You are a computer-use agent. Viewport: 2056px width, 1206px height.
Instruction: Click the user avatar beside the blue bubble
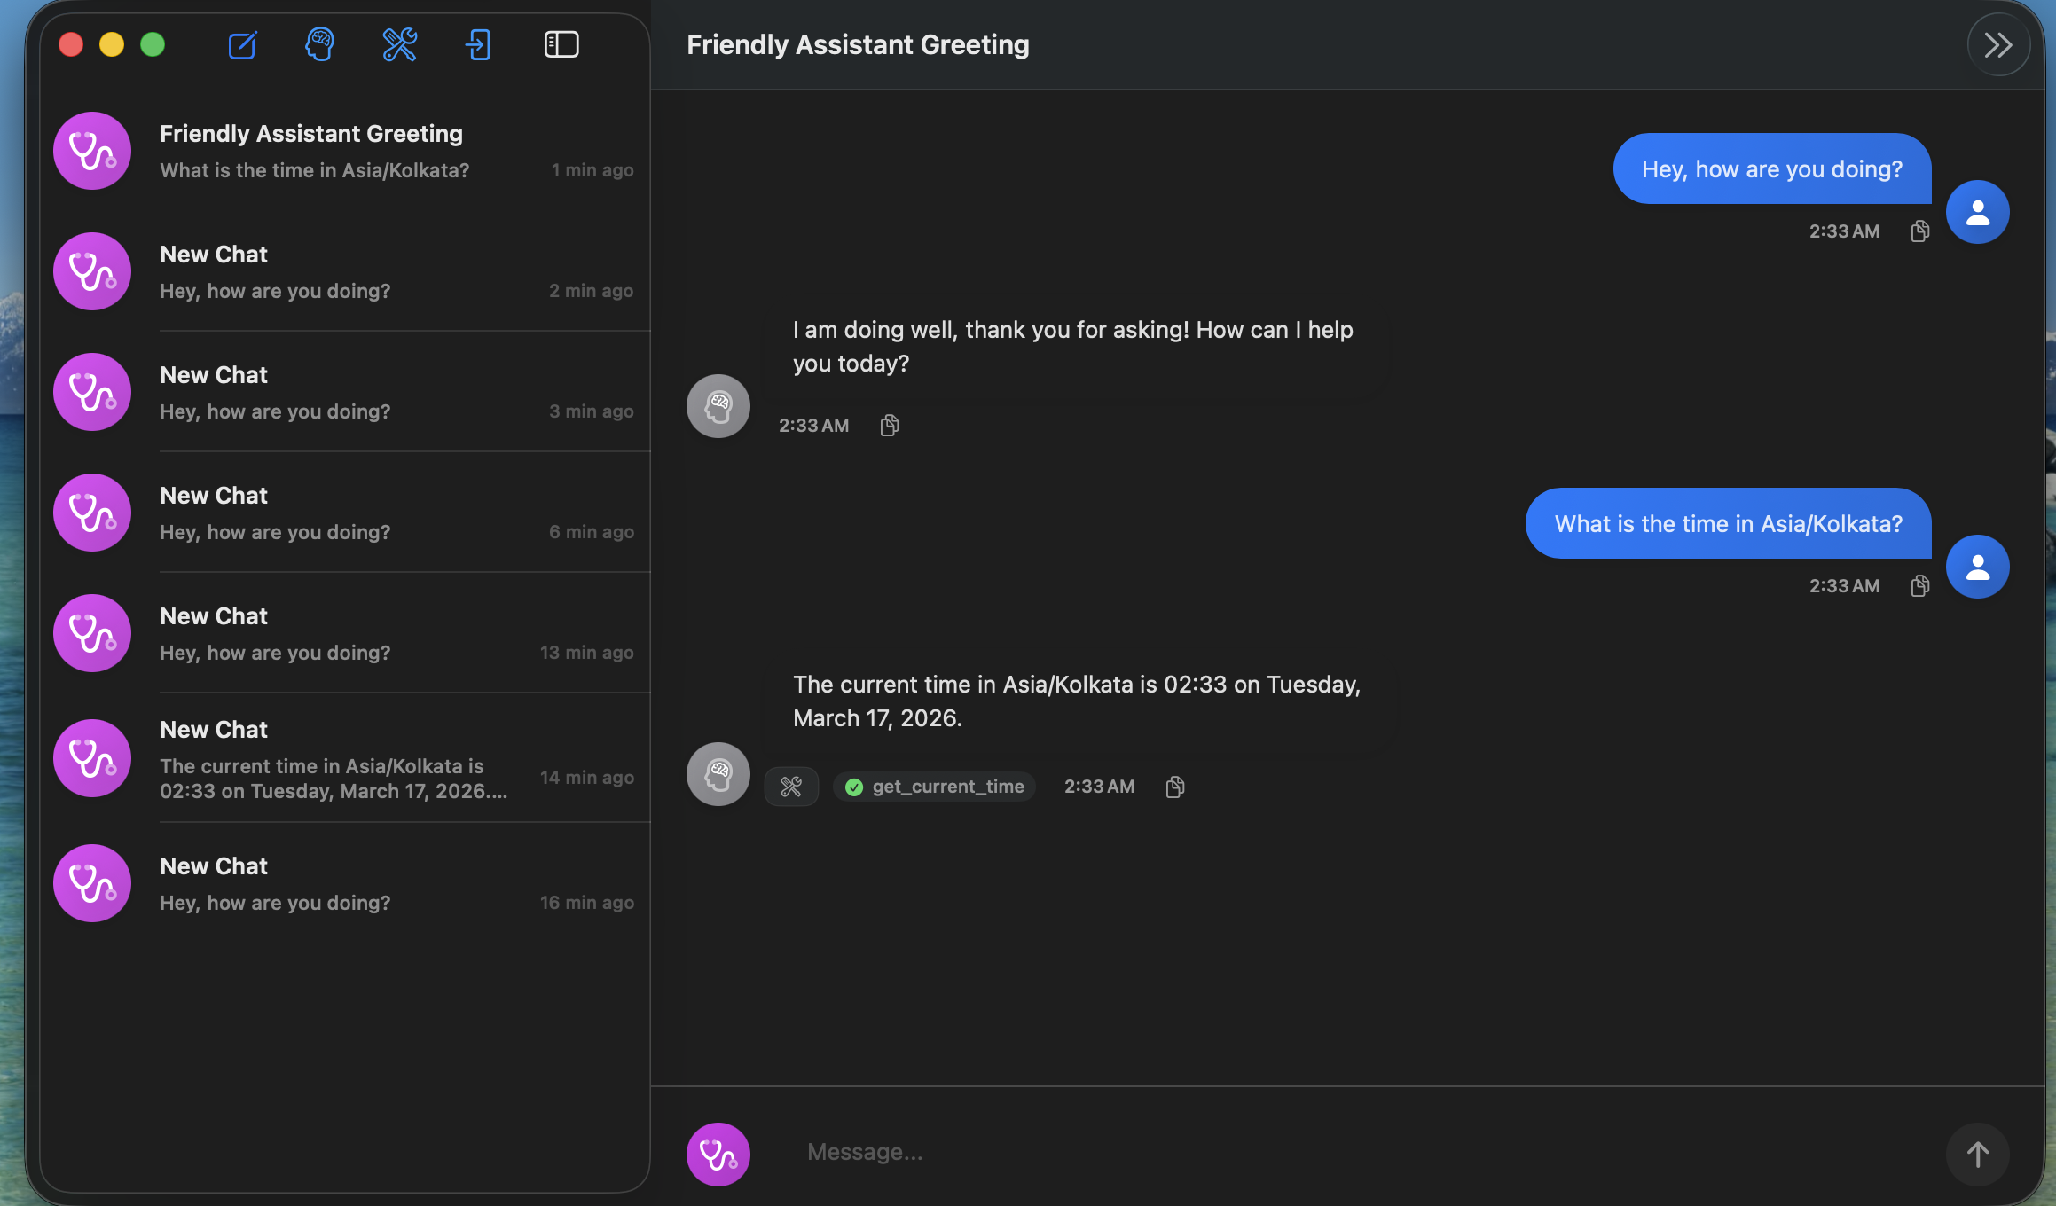click(1977, 212)
